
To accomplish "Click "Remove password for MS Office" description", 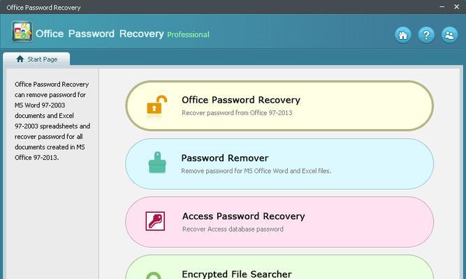I will click(256, 171).
